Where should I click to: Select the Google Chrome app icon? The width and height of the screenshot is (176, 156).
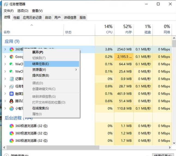[x=11, y=57]
